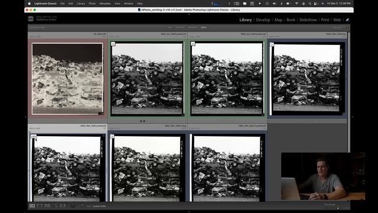
Task: Toggle the Library Filter lock icon
Action: (347, 28)
